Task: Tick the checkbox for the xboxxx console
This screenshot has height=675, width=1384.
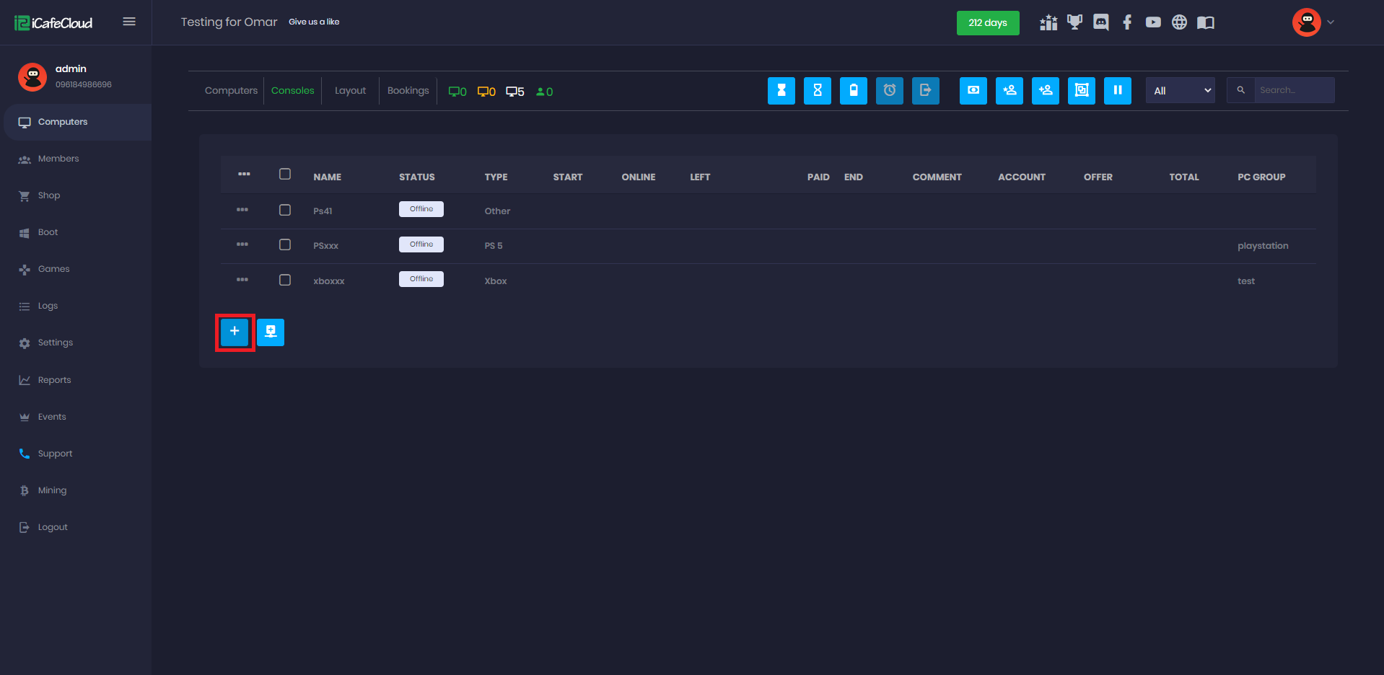Action: pyautogui.click(x=285, y=280)
